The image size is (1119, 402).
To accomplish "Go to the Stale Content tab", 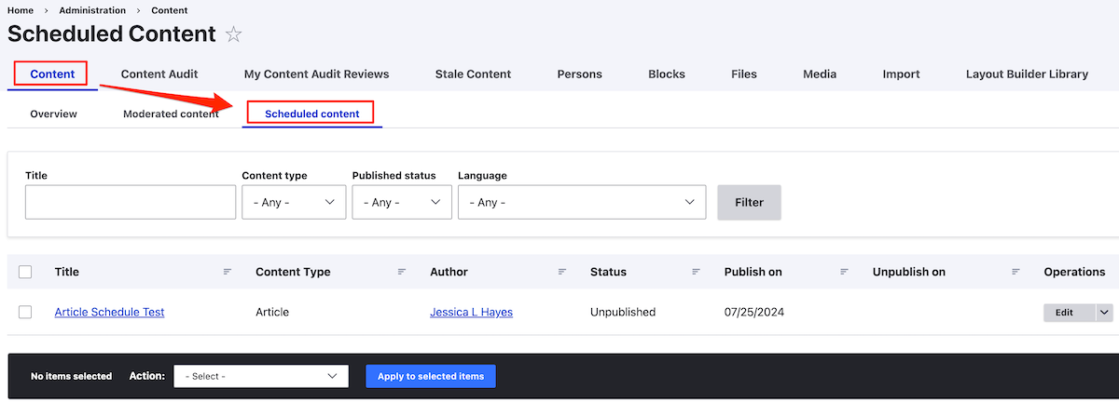I will (473, 74).
